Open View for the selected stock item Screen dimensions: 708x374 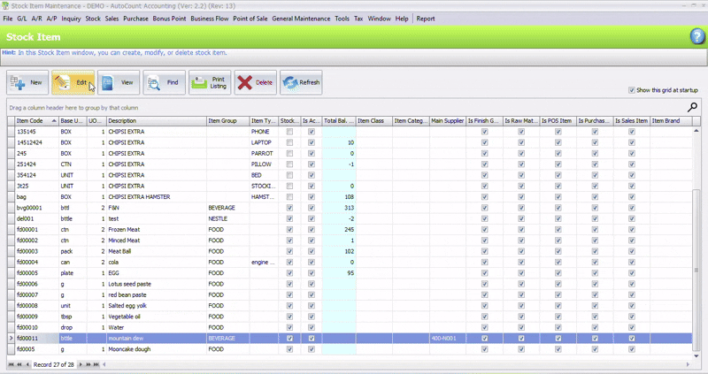coord(119,82)
